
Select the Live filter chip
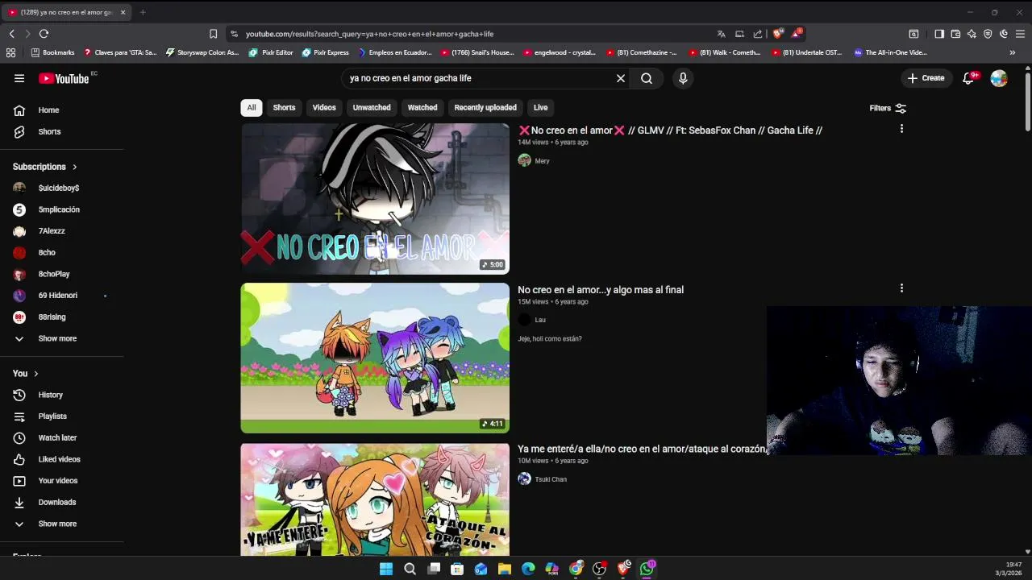(x=540, y=107)
